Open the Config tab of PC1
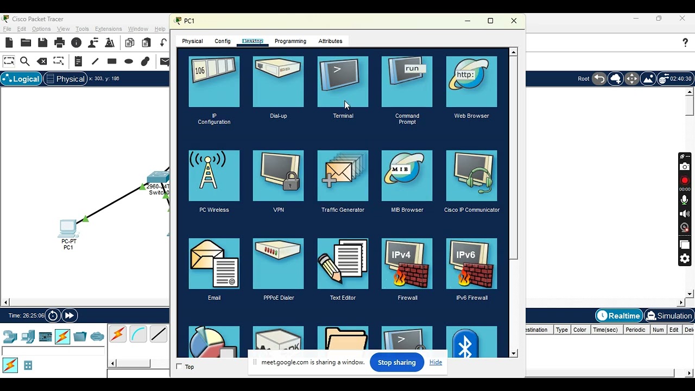This screenshot has width=695, height=391. (x=223, y=41)
